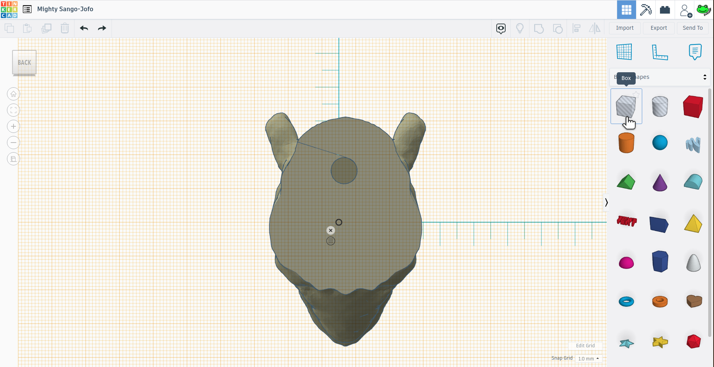Select the navy Polygon shape
This screenshot has height=367, width=714.
660,261
